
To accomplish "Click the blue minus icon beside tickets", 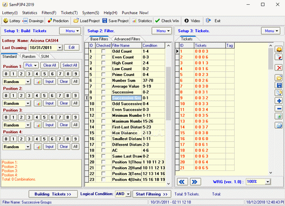I will [279, 109].
